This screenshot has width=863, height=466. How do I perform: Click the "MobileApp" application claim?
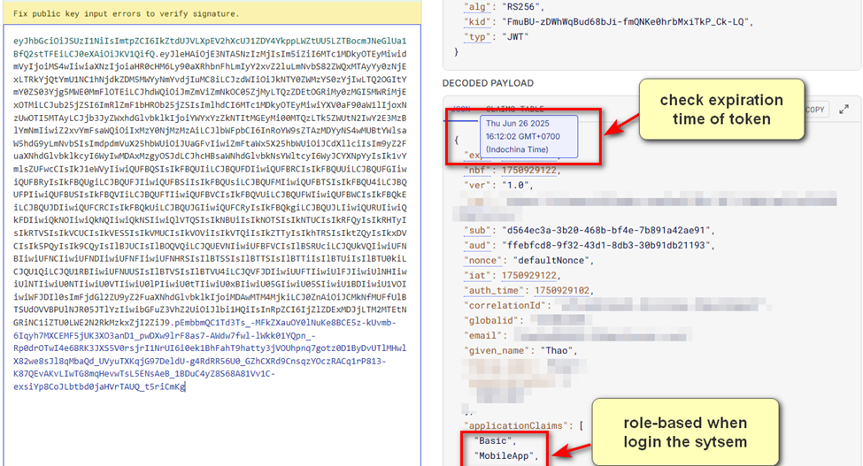click(x=502, y=455)
